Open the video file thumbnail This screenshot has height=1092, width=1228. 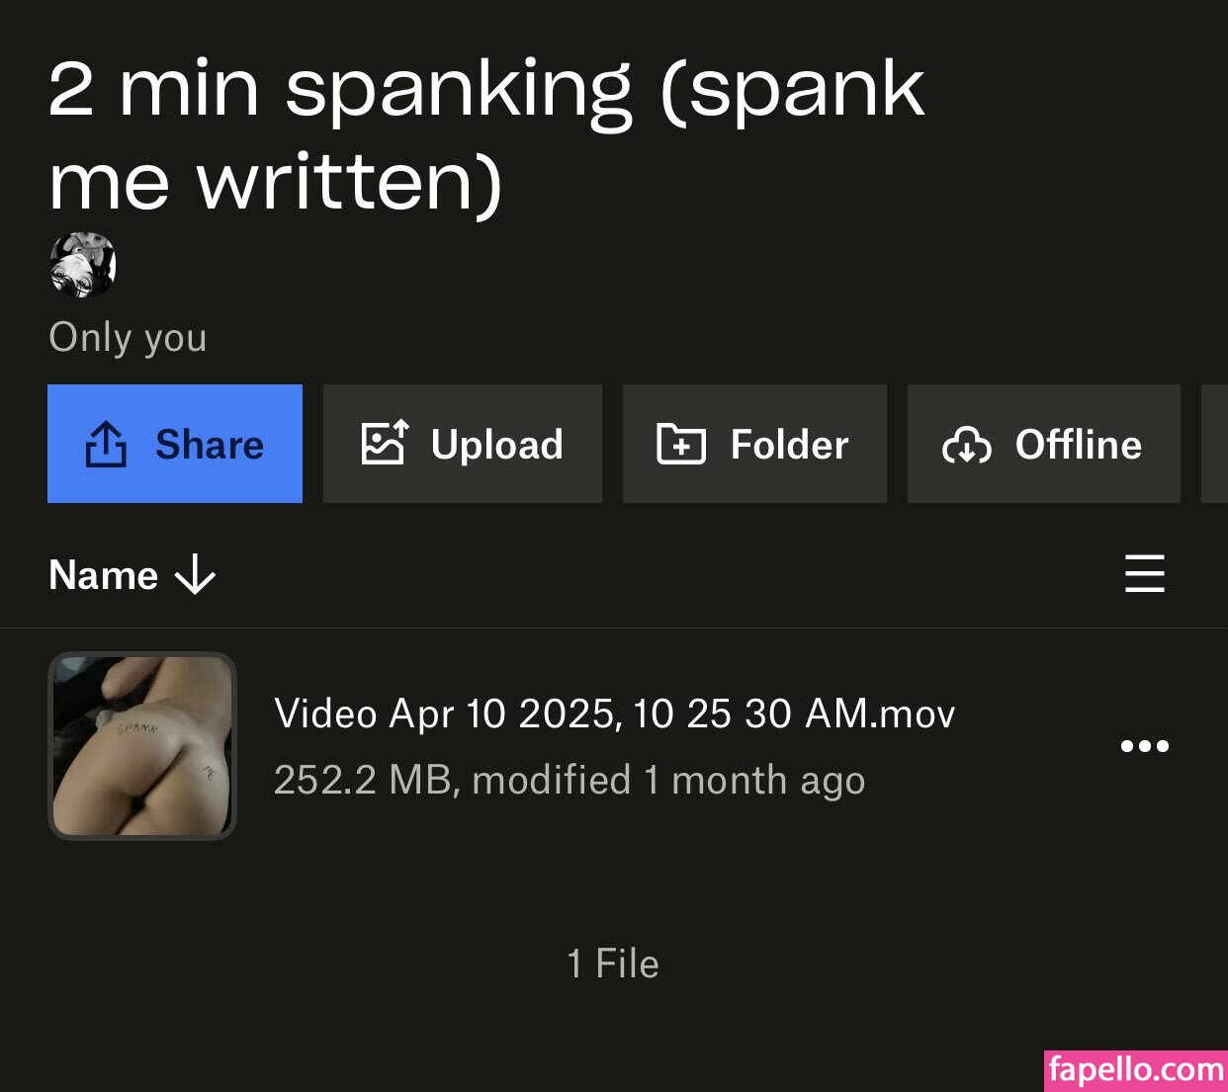tap(142, 746)
